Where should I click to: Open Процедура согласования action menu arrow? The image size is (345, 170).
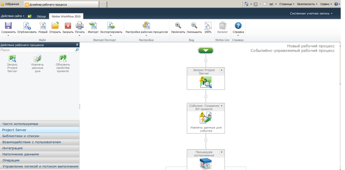222,152
